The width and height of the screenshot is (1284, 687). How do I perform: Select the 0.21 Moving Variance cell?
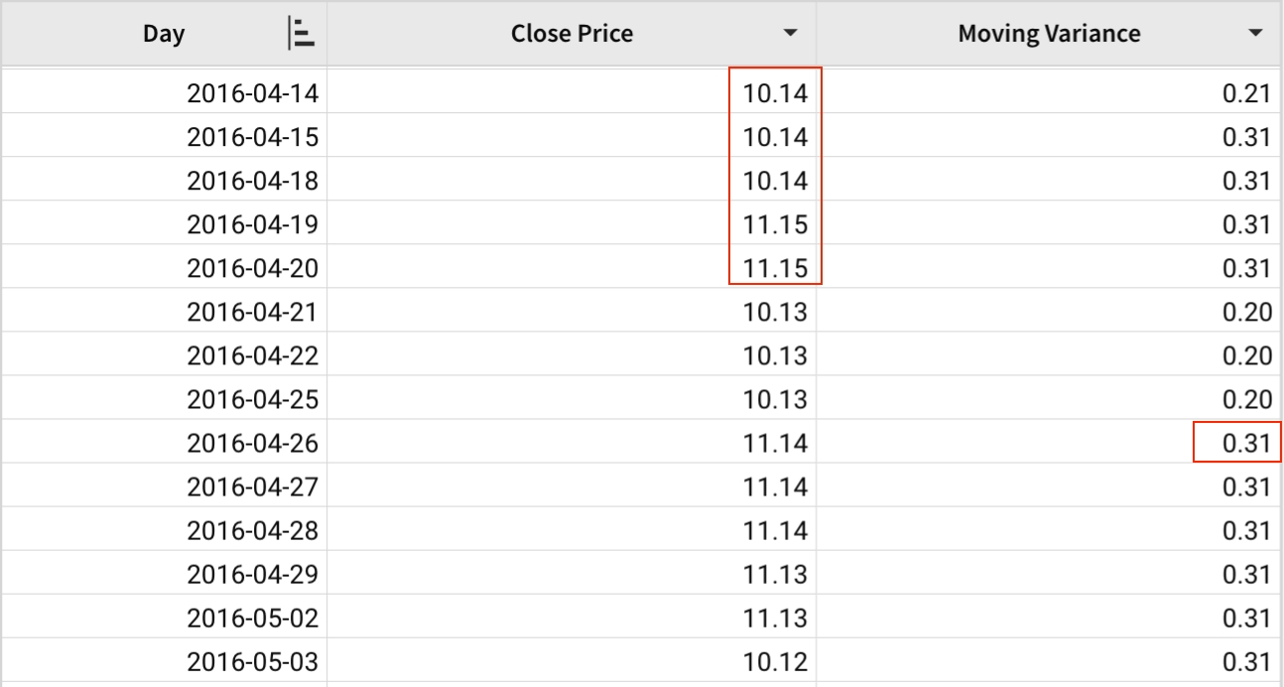[x=1246, y=93]
